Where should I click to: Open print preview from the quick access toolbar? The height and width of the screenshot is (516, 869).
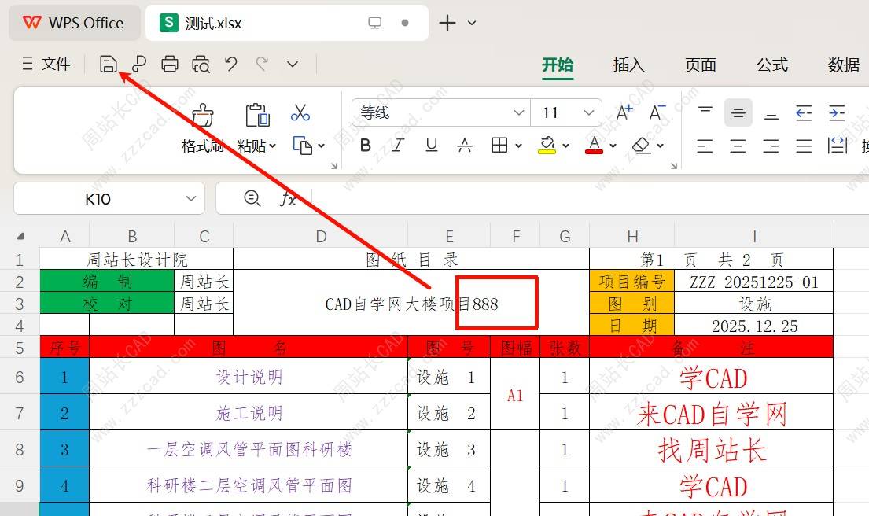tap(201, 64)
